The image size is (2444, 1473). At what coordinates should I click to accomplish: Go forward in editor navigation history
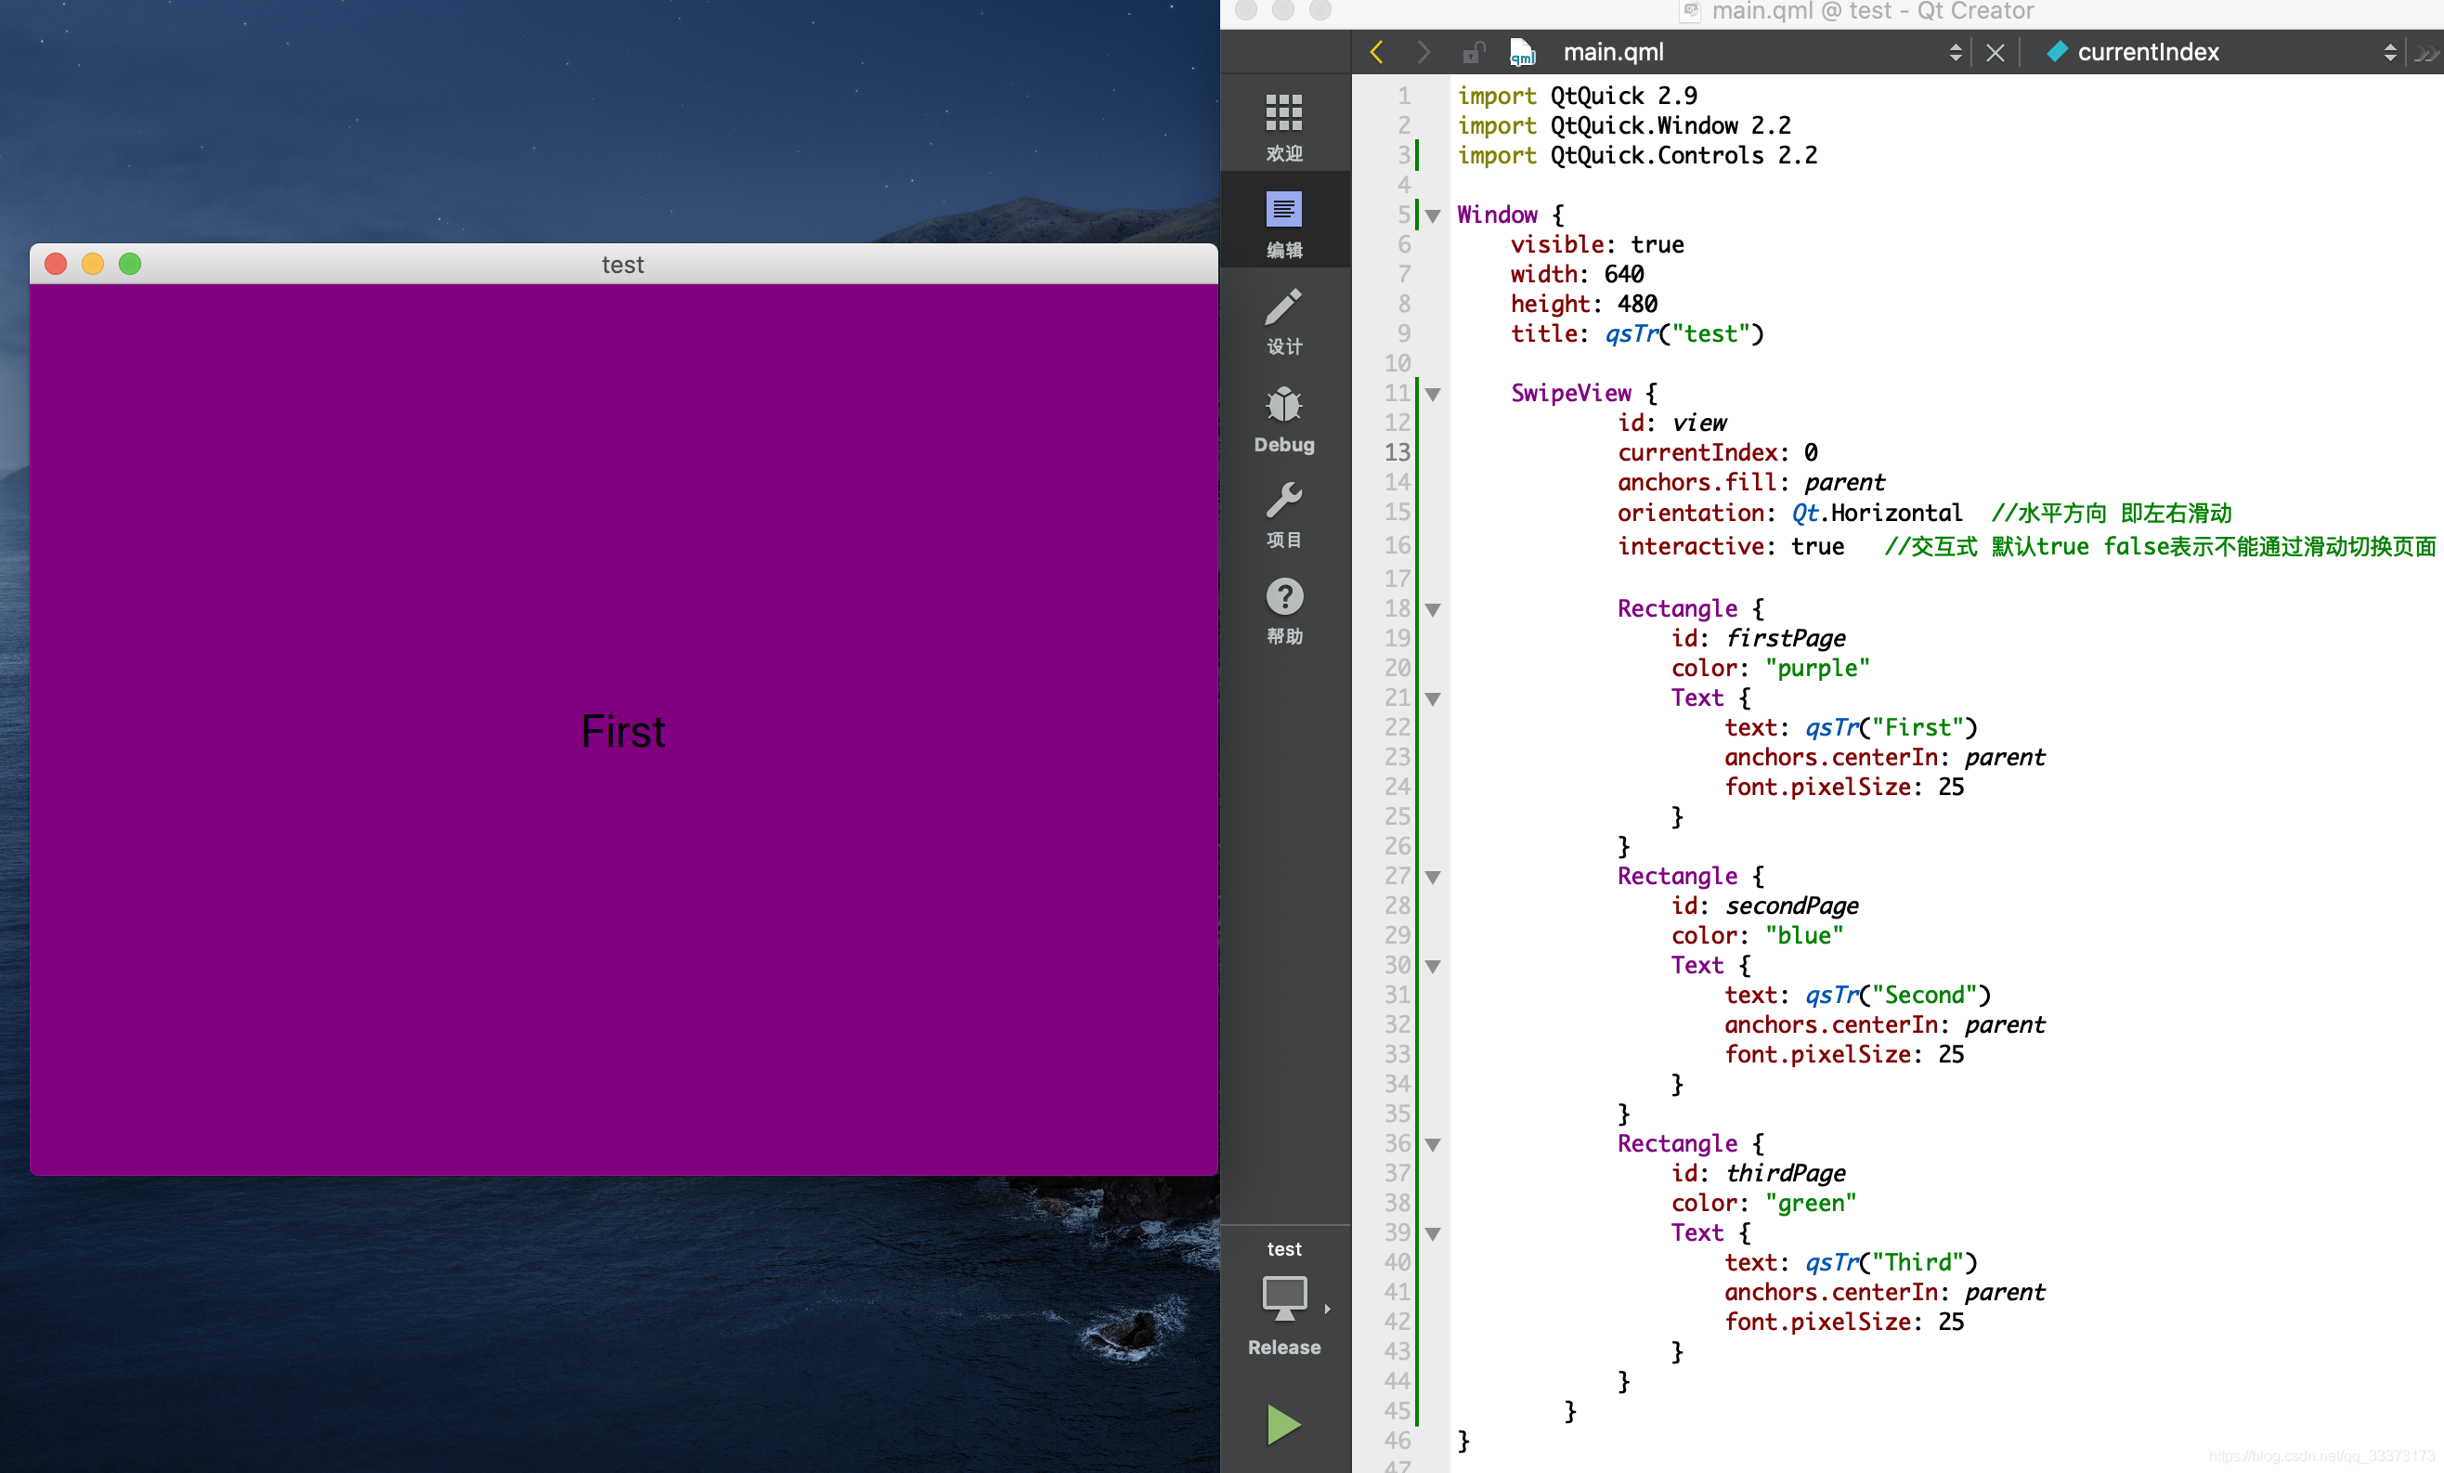coord(1424,52)
